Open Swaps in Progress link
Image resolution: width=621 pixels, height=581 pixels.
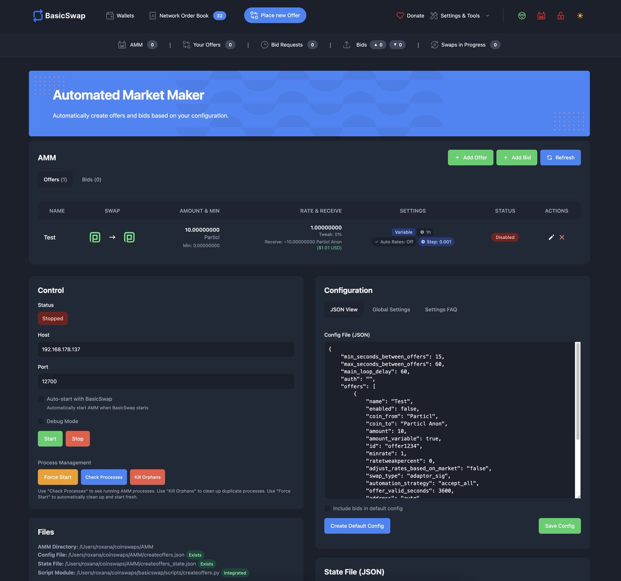tap(463, 45)
